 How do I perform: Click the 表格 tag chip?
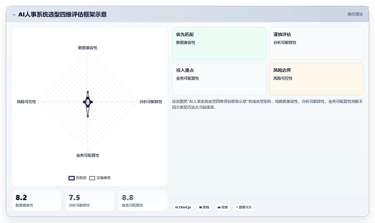click(x=204, y=207)
